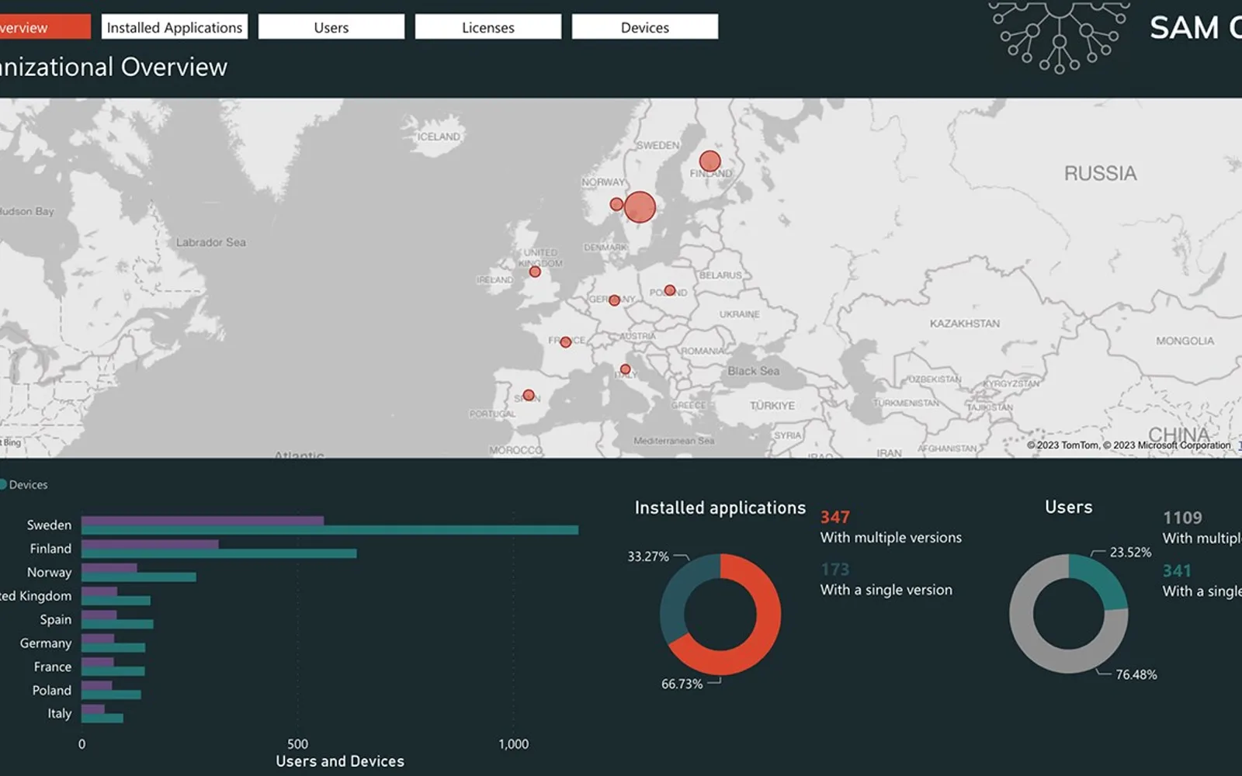Click the Sweden bubble on the map
The width and height of the screenshot is (1242, 776).
pyautogui.click(x=640, y=207)
